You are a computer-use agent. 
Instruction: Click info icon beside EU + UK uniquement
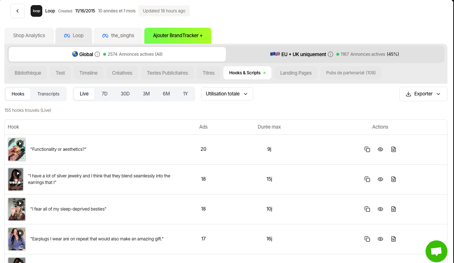[330, 54]
